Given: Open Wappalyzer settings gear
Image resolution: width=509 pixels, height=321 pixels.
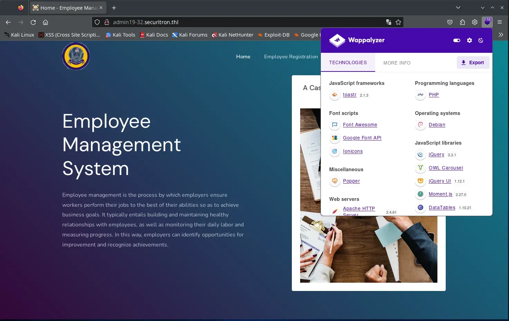Looking at the screenshot, I should (x=469, y=40).
